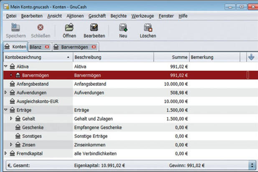Open the summary bar currency dropdown
The height and width of the screenshot is (172, 258).
click(x=252, y=165)
